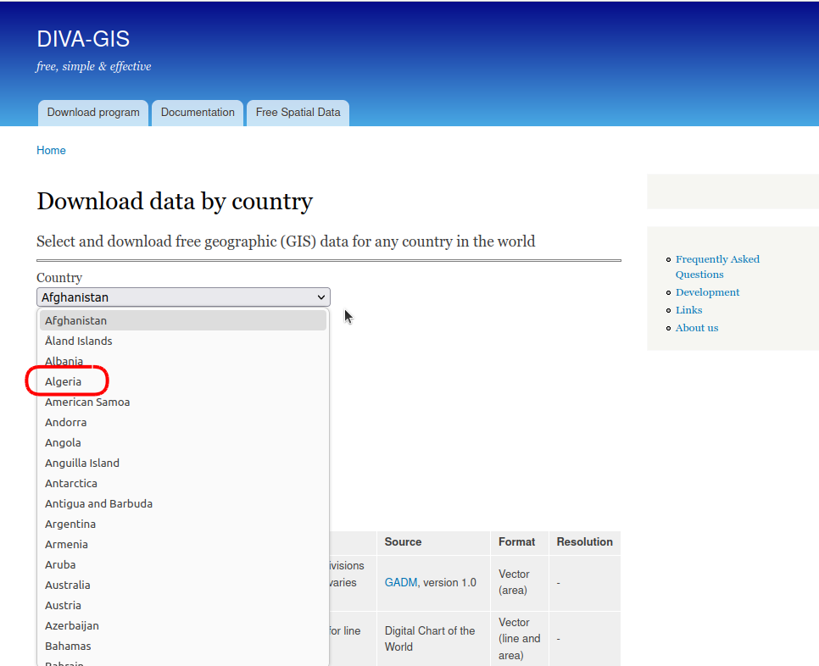Image resolution: width=819 pixels, height=666 pixels.
Task: Choose Albania in the country list
Action: [183, 361]
